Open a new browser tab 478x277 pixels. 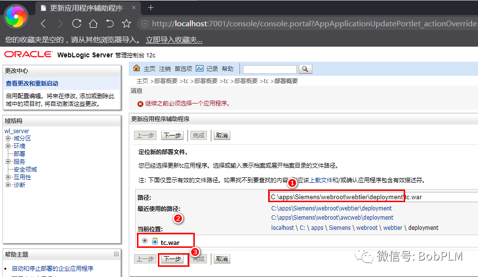click(x=151, y=8)
